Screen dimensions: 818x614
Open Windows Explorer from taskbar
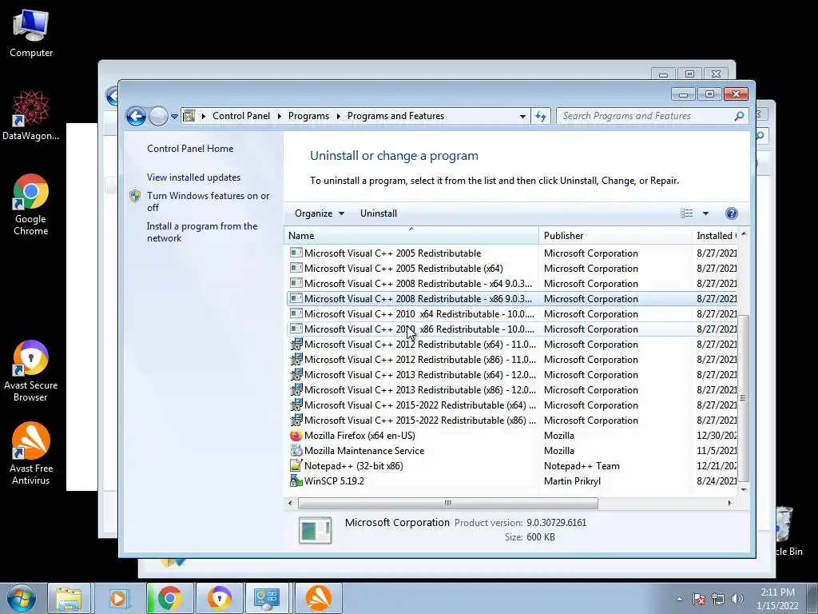(x=69, y=598)
